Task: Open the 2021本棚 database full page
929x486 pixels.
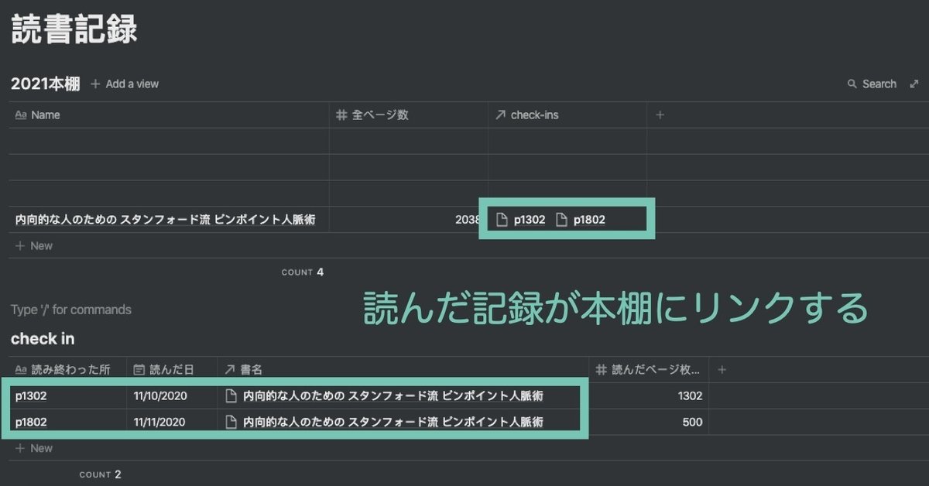Action: 914,84
